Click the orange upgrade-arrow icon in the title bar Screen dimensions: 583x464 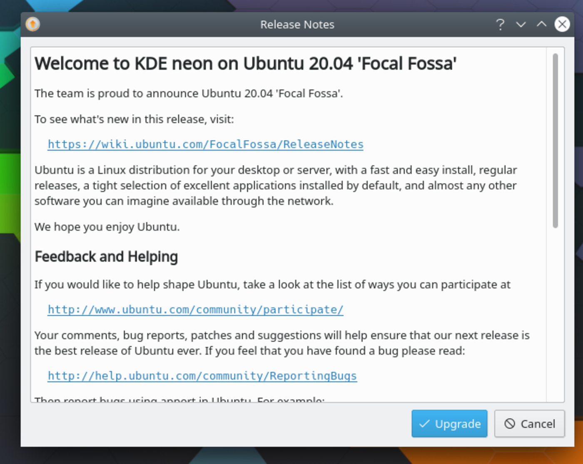click(x=32, y=24)
